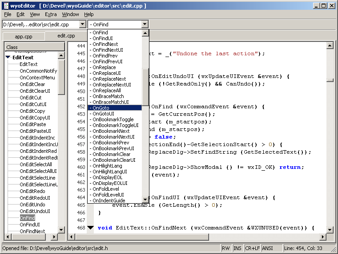Collapse the EditText class tree node

(x=8, y=57)
